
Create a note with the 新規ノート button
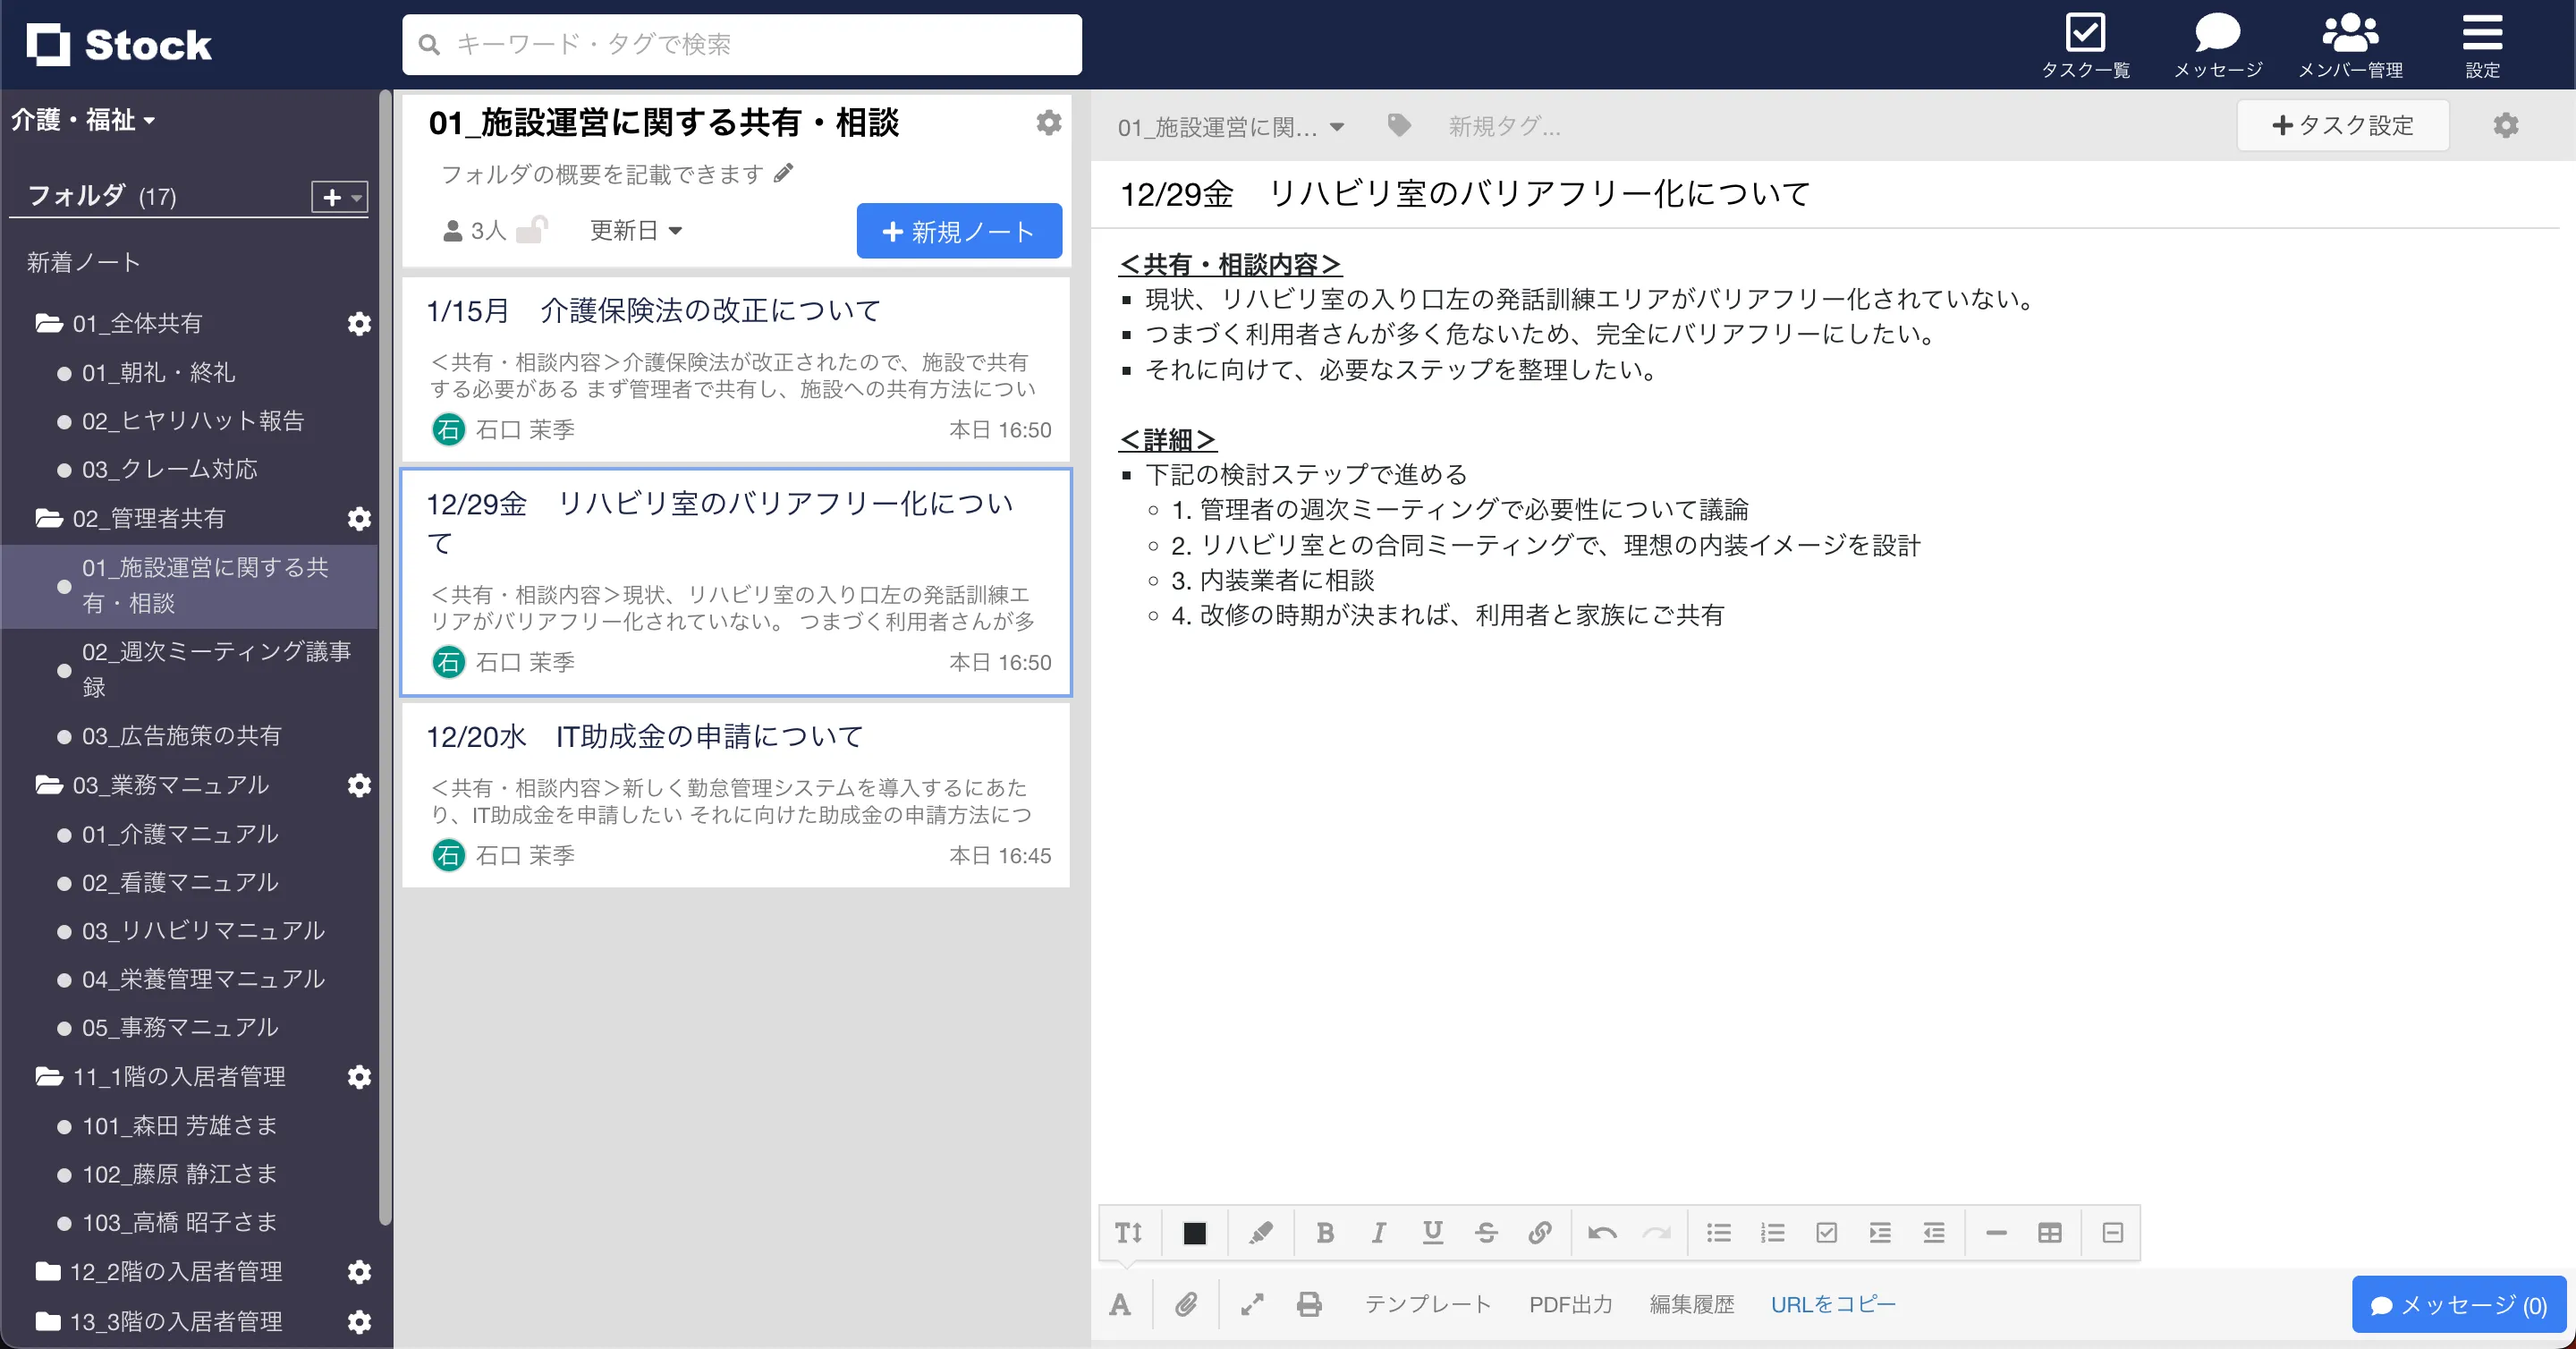(958, 230)
